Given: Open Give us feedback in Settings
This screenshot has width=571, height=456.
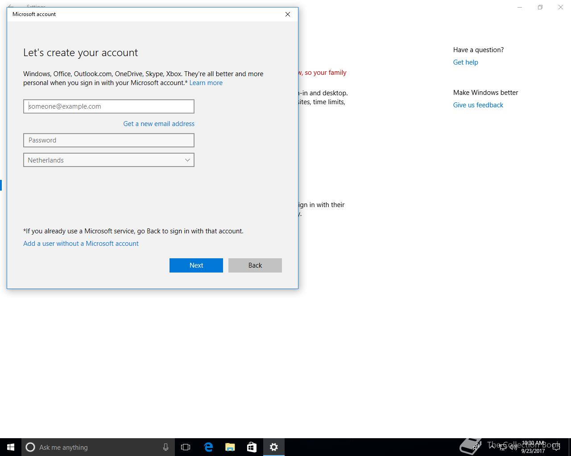Looking at the screenshot, I should (478, 105).
